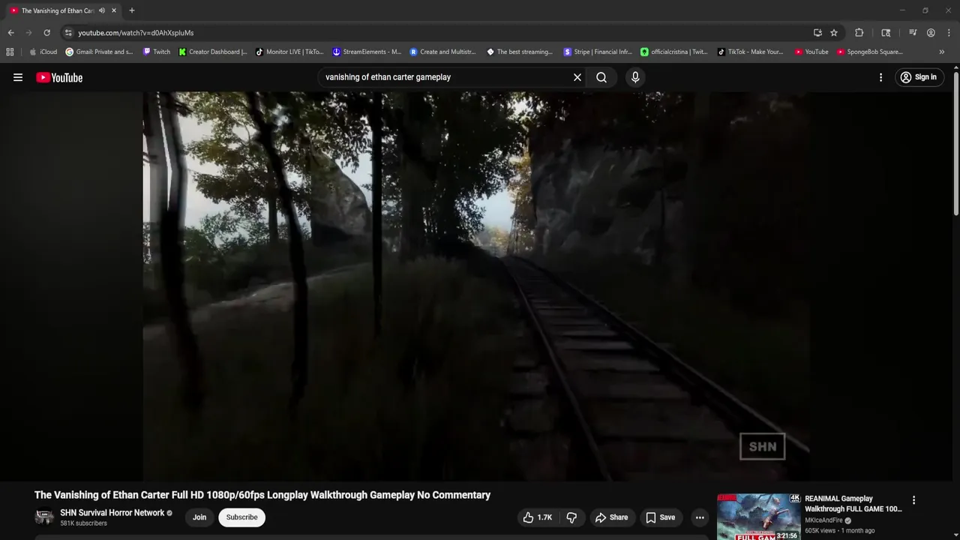This screenshot has height=540, width=960.
Task: Open the Chrome profile avatar
Action: tap(931, 33)
